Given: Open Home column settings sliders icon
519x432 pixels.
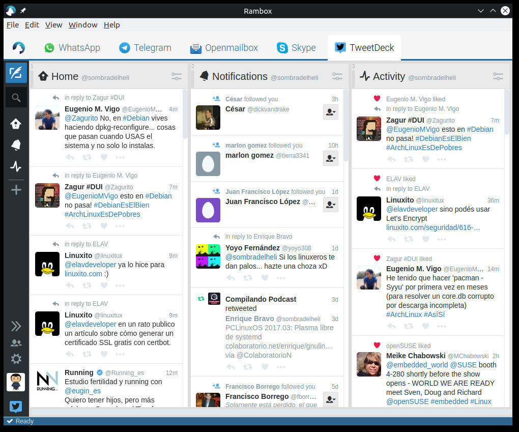Looking at the screenshot, I should (x=177, y=76).
